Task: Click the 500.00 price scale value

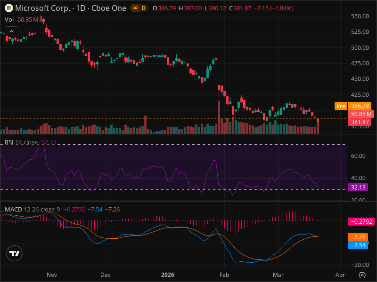Action: tap(360, 48)
